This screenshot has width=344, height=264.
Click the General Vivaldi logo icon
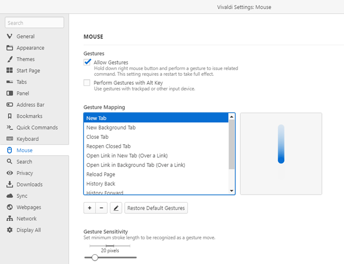tap(9, 36)
